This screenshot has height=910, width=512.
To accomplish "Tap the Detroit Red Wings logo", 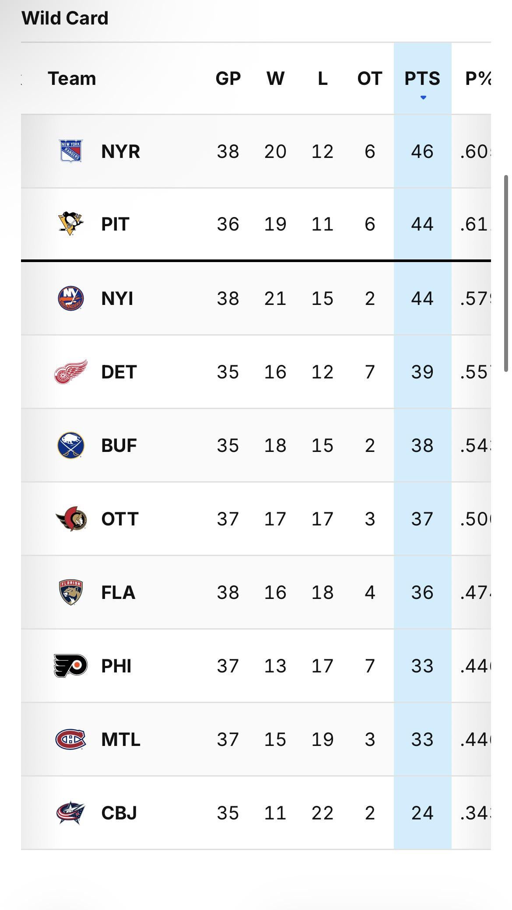I will click(x=70, y=372).
